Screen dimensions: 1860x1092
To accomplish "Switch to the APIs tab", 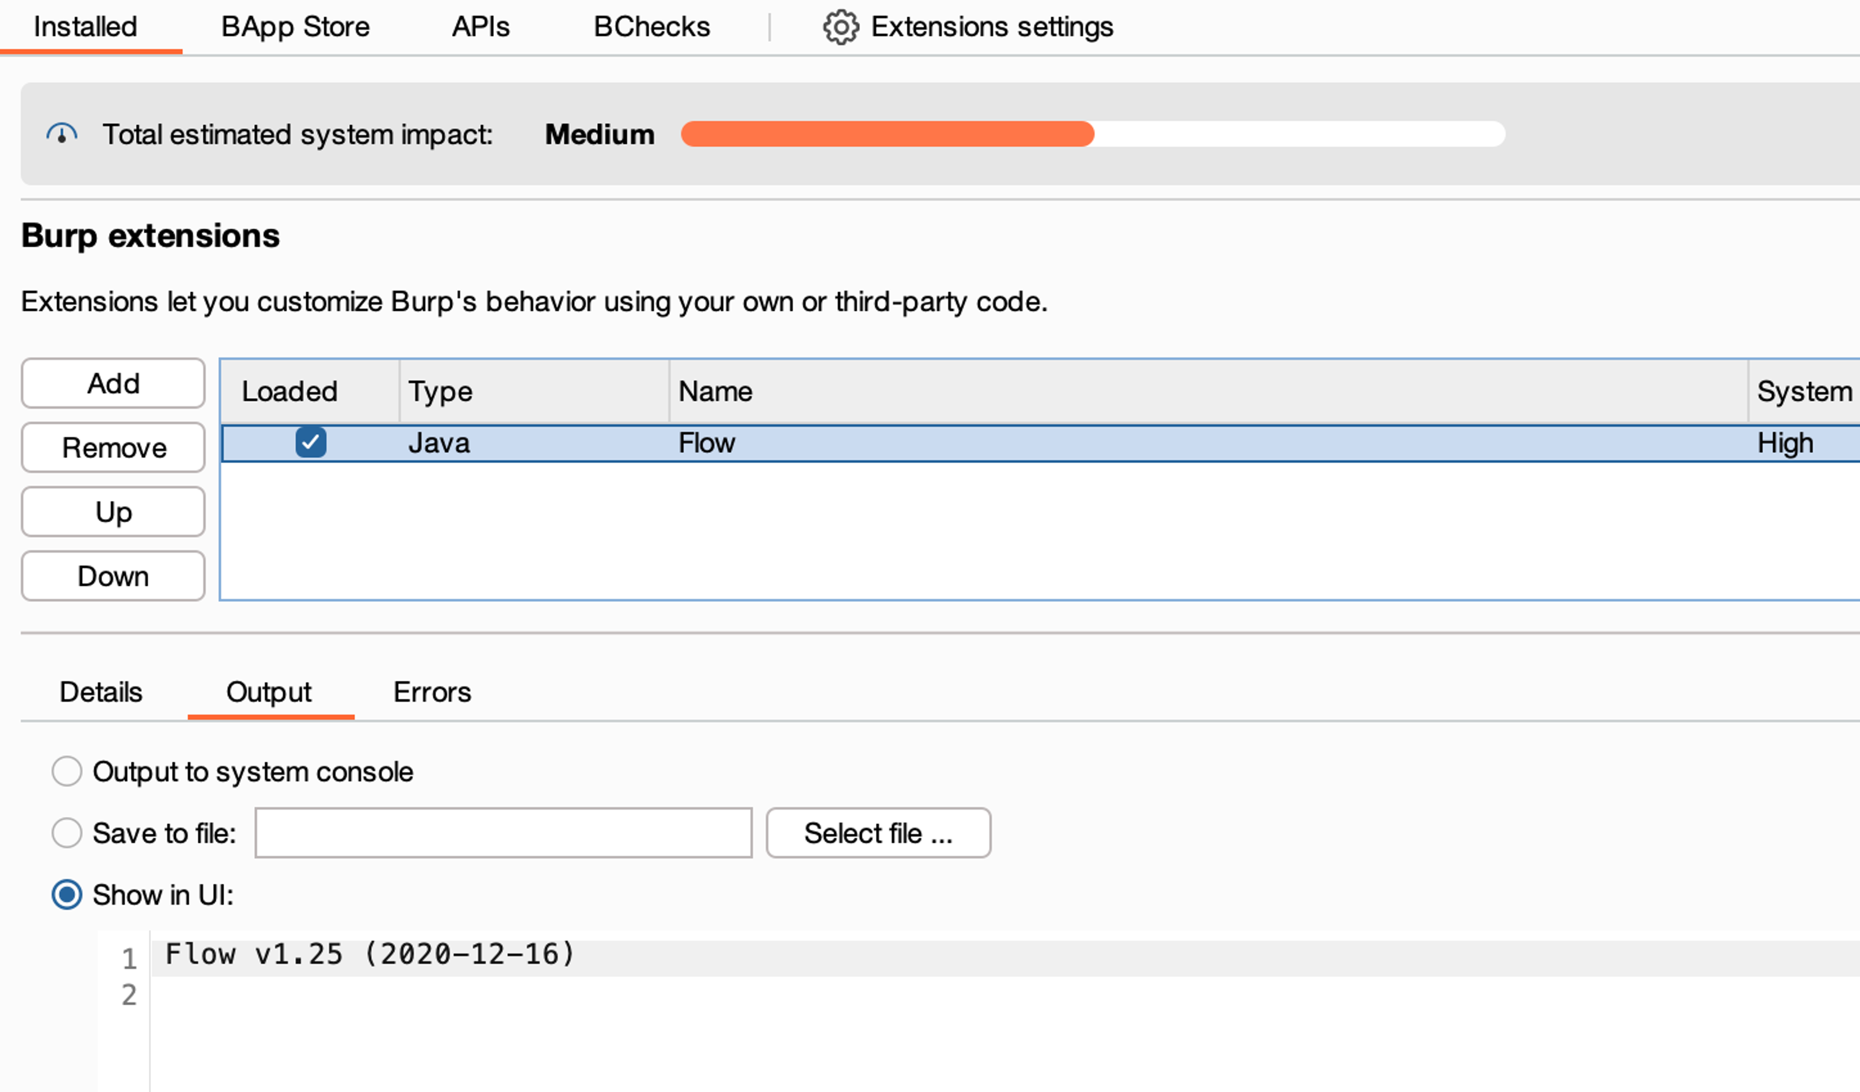I will point(480,27).
